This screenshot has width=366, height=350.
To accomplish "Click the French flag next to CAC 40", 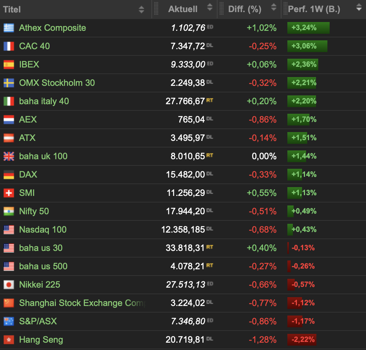I will tap(9, 46).
